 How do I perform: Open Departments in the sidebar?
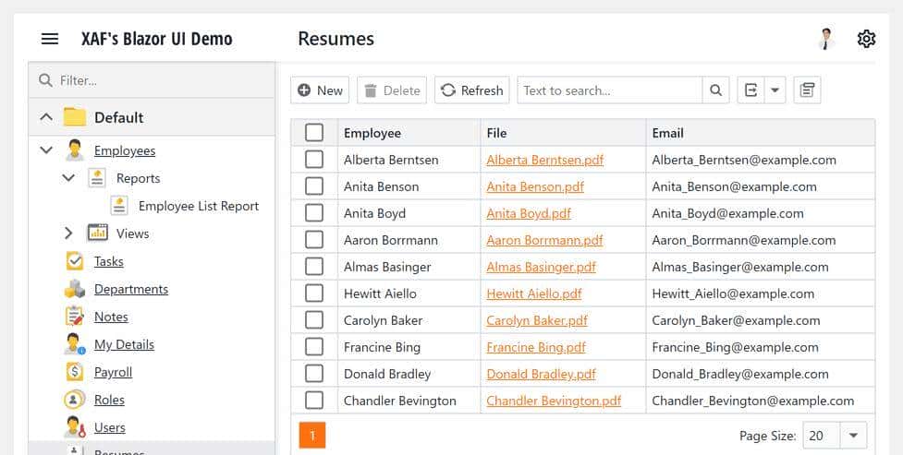[x=130, y=289]
